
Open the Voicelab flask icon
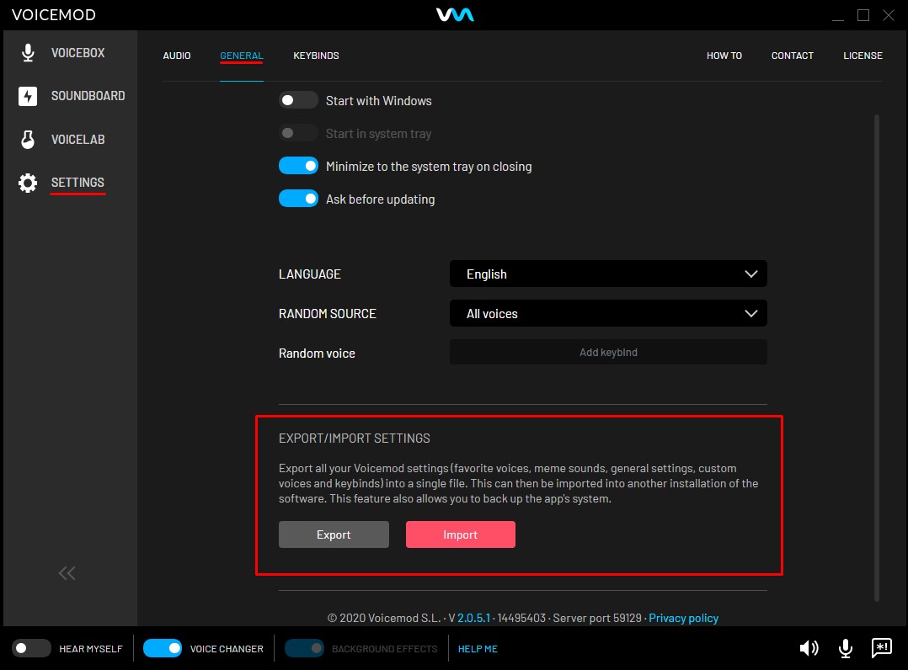click(x=27, y=140)
